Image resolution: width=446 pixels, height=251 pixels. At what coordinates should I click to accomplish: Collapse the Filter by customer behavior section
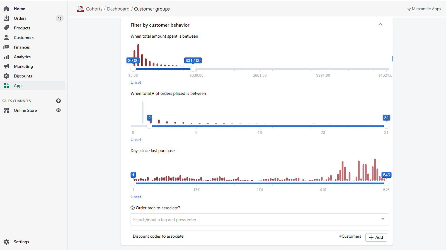pyautogui.click(x=380, y=25)
